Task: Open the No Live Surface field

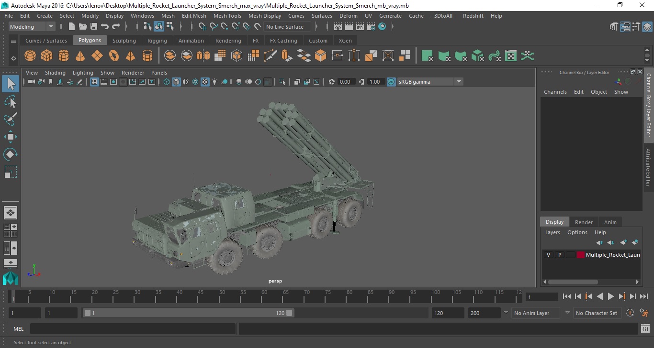Action: pyautogui.click(x=287, y=27)
